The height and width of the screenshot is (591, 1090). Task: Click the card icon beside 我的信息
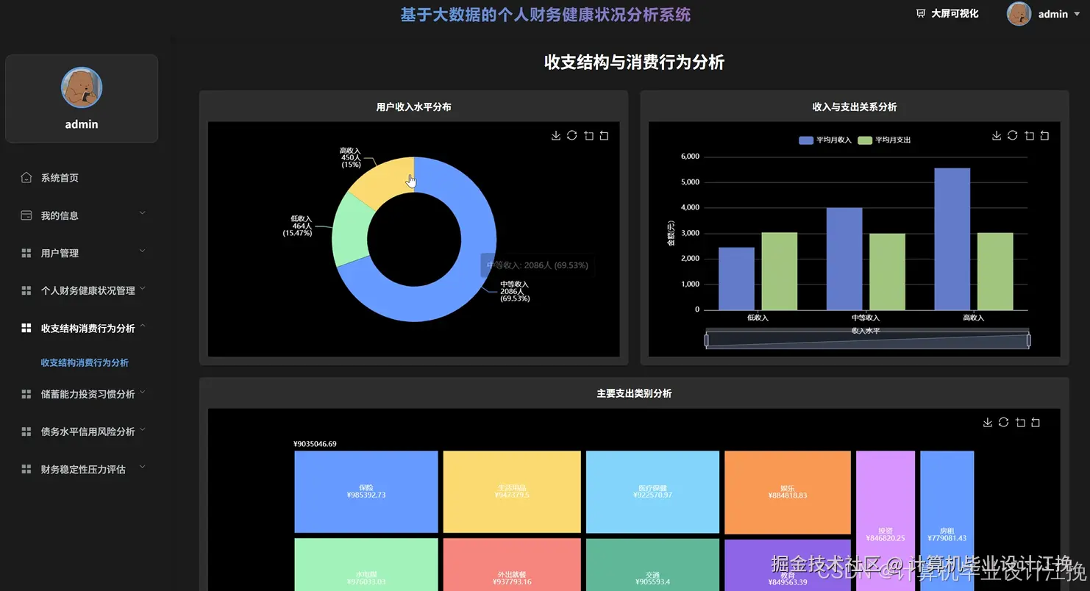(26, 215)
